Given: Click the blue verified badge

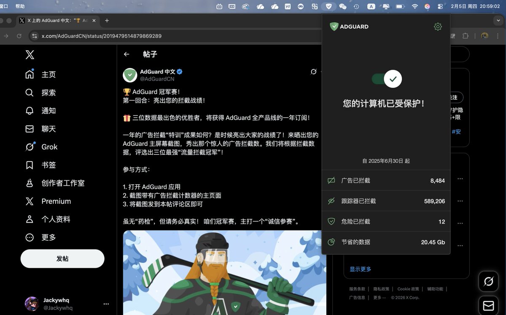Looking at the screenshot, I should tap(180, 72).
